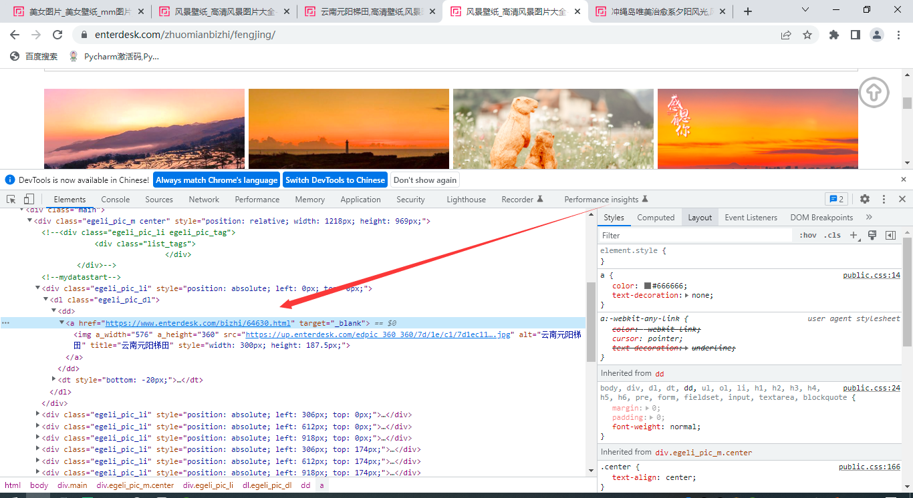Toggle the rendering emulations paintbrush icon
Viewport: 913px width, 498px height.
tap(872, 235)
